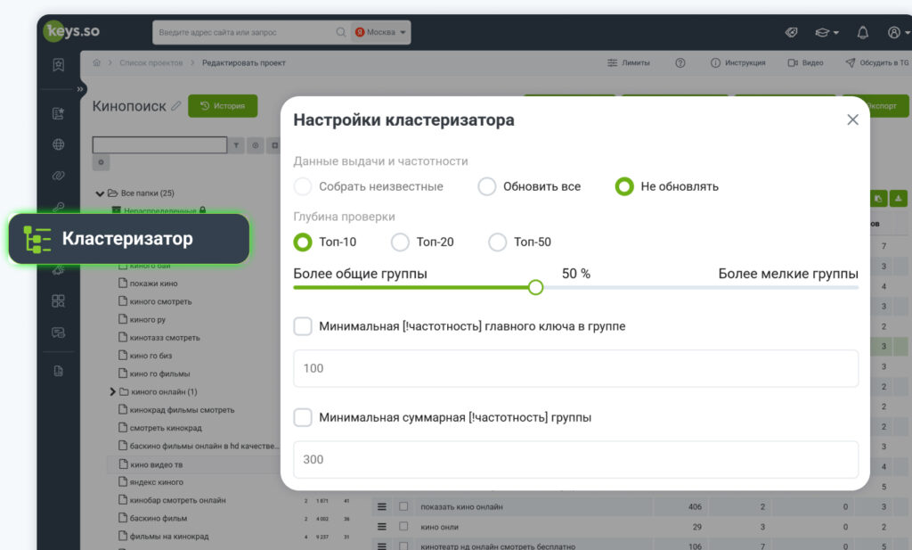Click the starred list sidebar icon
This screenshot has width=912, height=550.
58,113
